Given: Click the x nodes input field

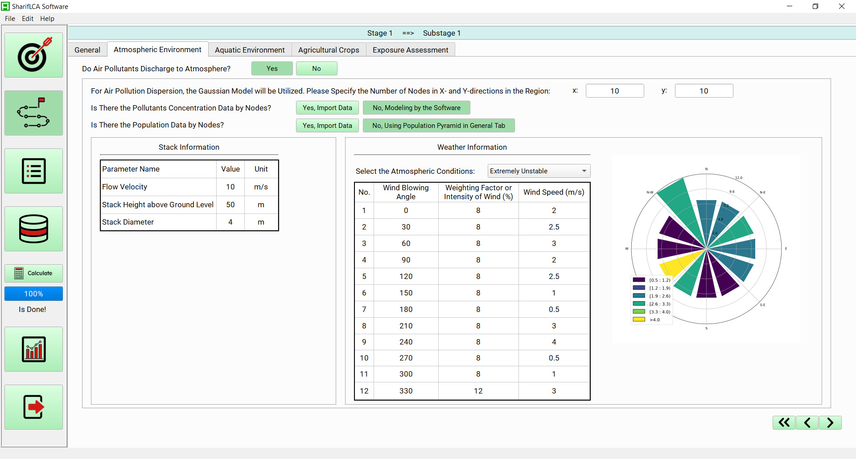Looking at the screenshot, I should 615,91.
